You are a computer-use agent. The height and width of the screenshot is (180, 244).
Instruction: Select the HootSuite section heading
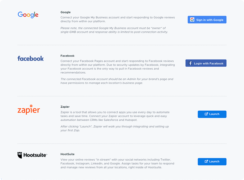coord(67,154)
